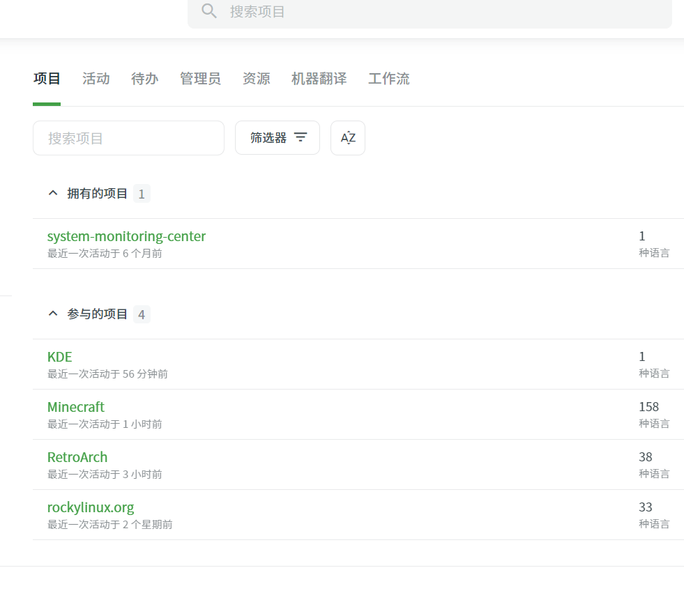Open the RetroArch project
This screenshot has width=684, height=607.
77,457
